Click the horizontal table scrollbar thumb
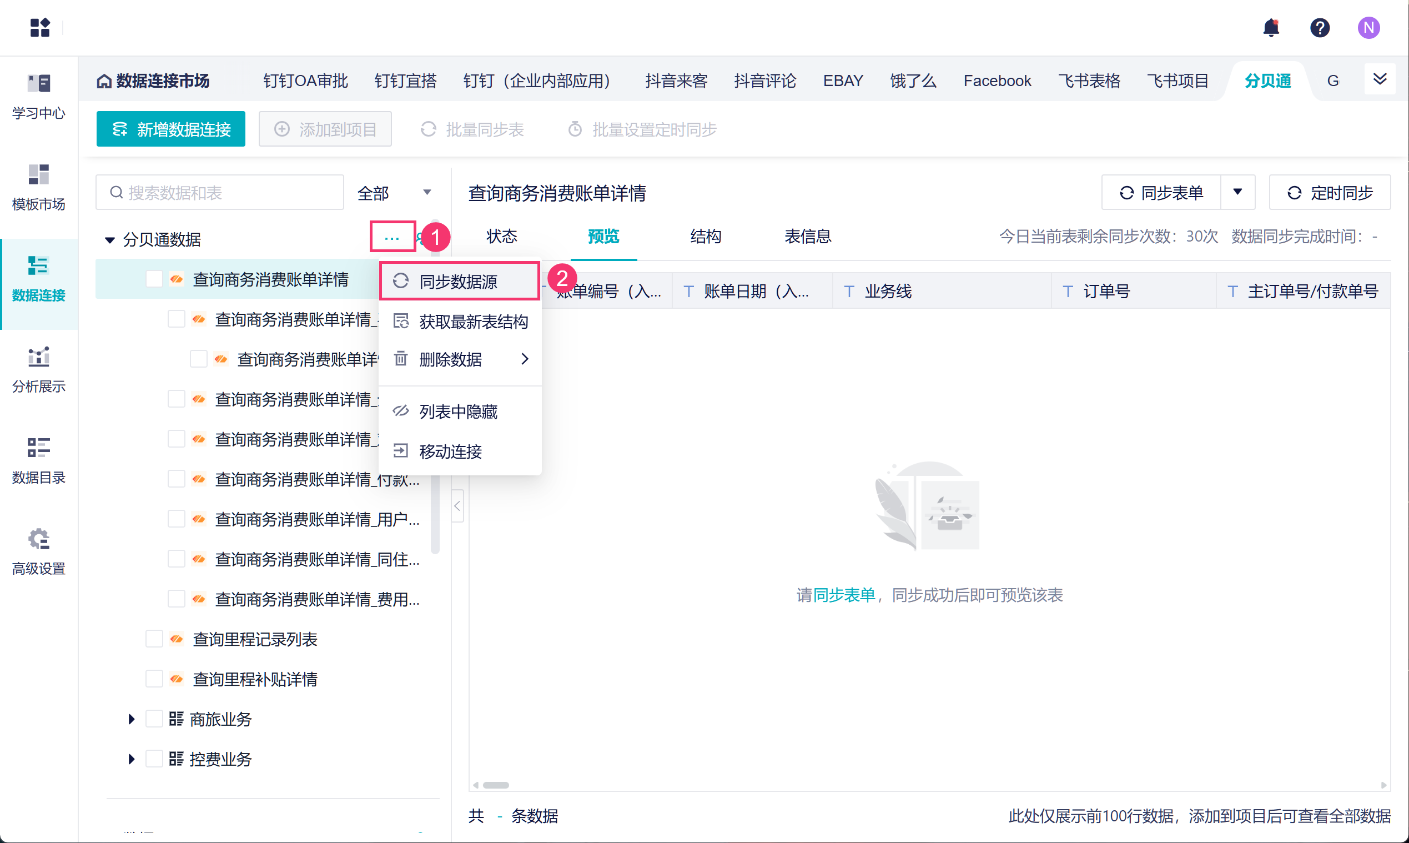This screenshot has height=843, width=1409. (x=496, y=785)
